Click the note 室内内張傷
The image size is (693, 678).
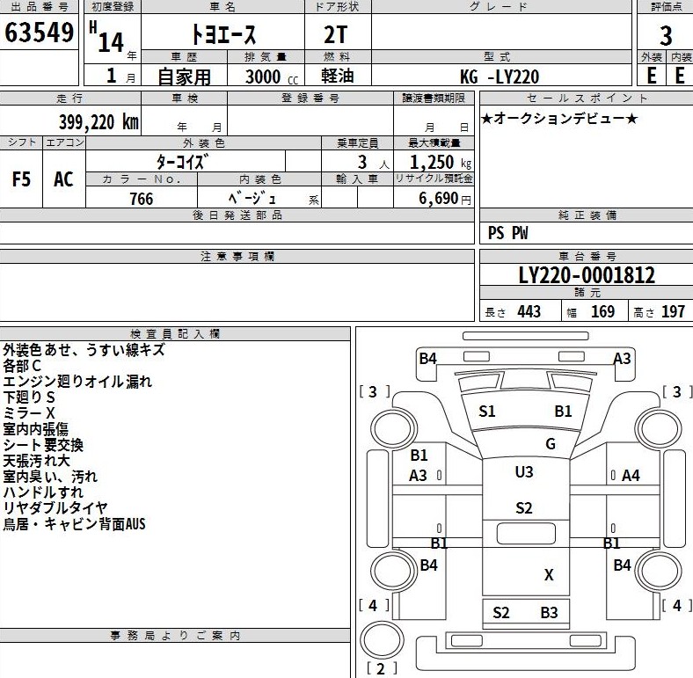tap(36, 429)
